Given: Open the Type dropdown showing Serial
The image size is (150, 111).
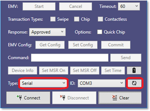Looking at the screenshot, I should (x=43, y=83).
